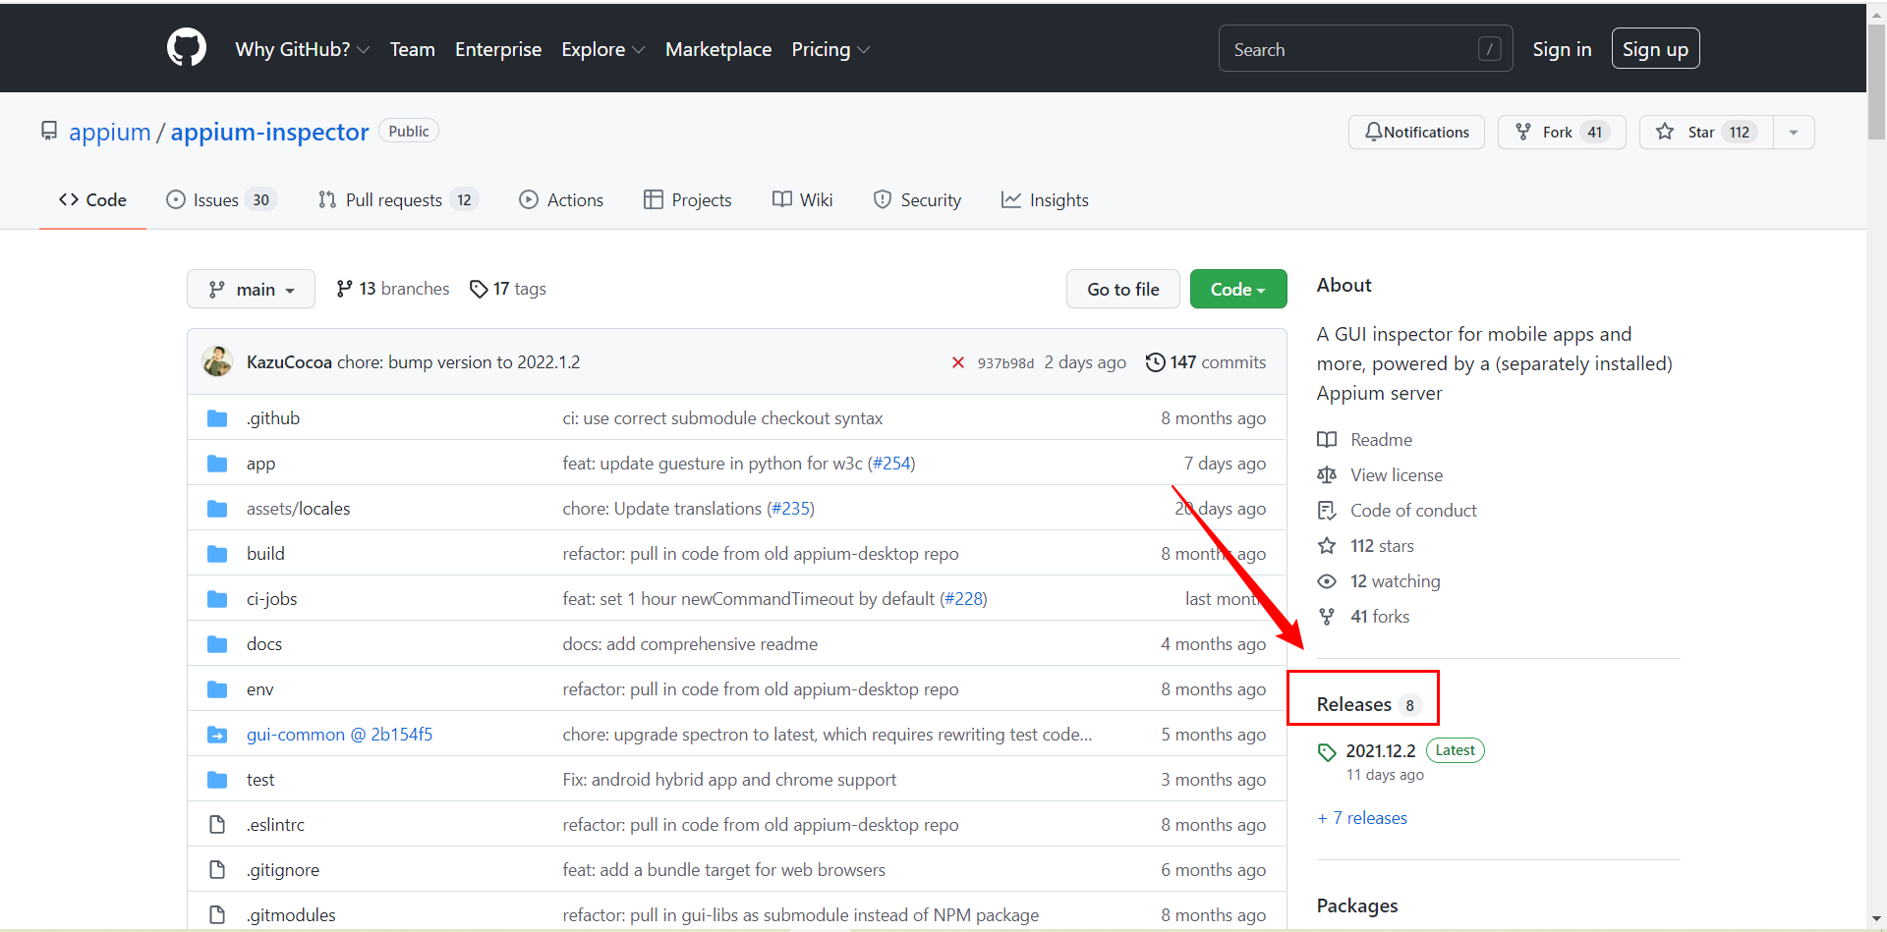View the 17 tags
1887x932 pixels.
coord(507,289)
